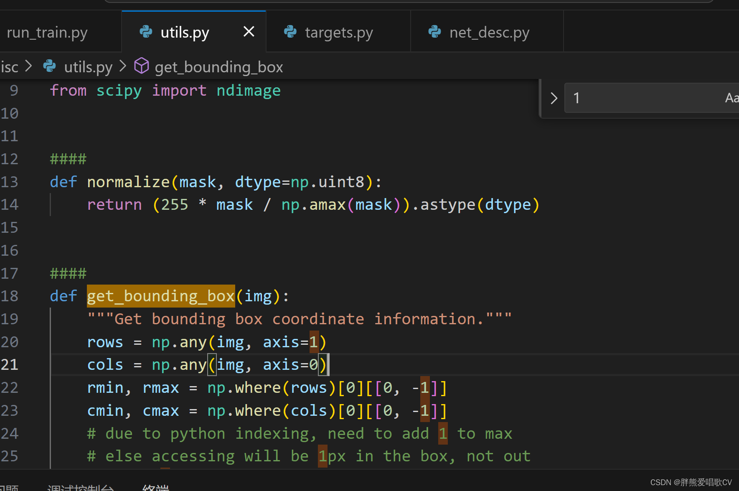The image size is (739, 491).
Task: Click 'scipy' on line 9
Action: pyautogui.click(x=119, y=91)
